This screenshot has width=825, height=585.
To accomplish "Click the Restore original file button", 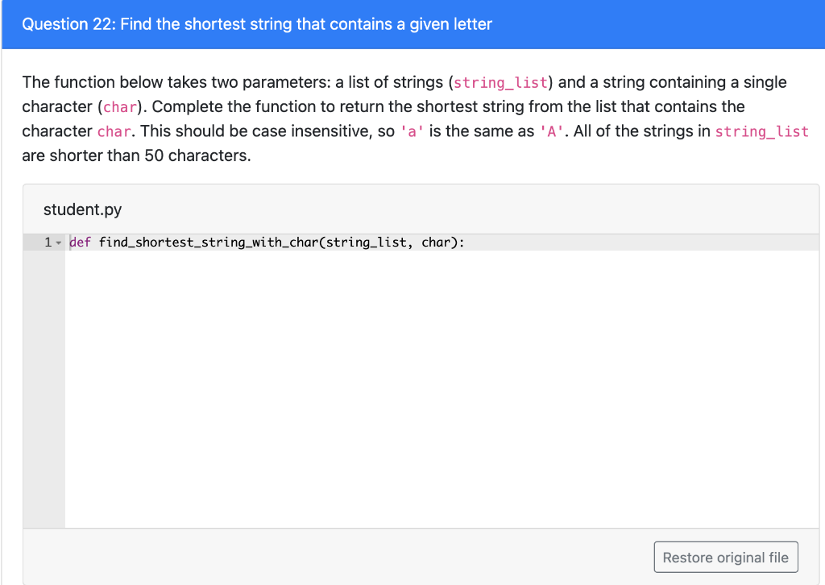I will pyautogui.click(x=726, y=557).
